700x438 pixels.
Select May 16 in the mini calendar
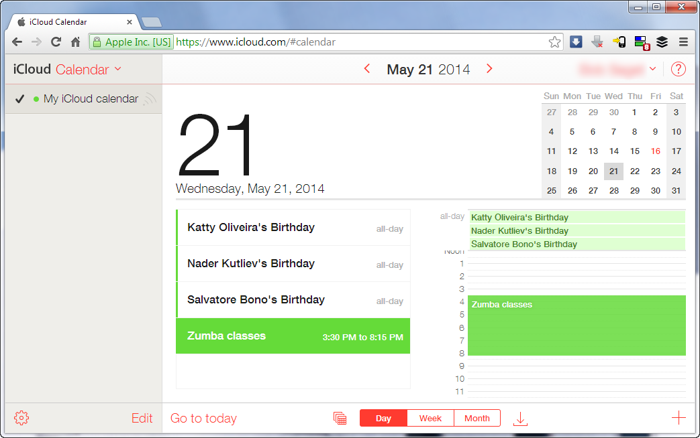point(655,151)
